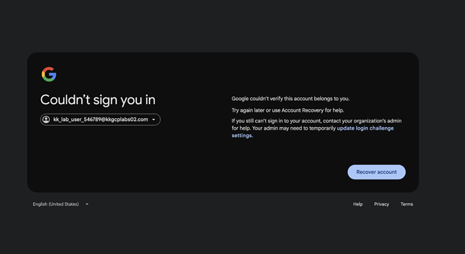Open the Privacy link in footer
Screen dimensions: 465x254
coord(381,204)
